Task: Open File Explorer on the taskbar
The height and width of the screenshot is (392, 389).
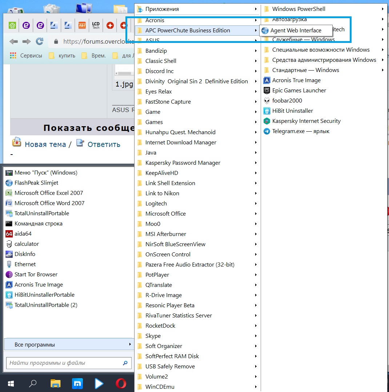Action: pos(55,384)
